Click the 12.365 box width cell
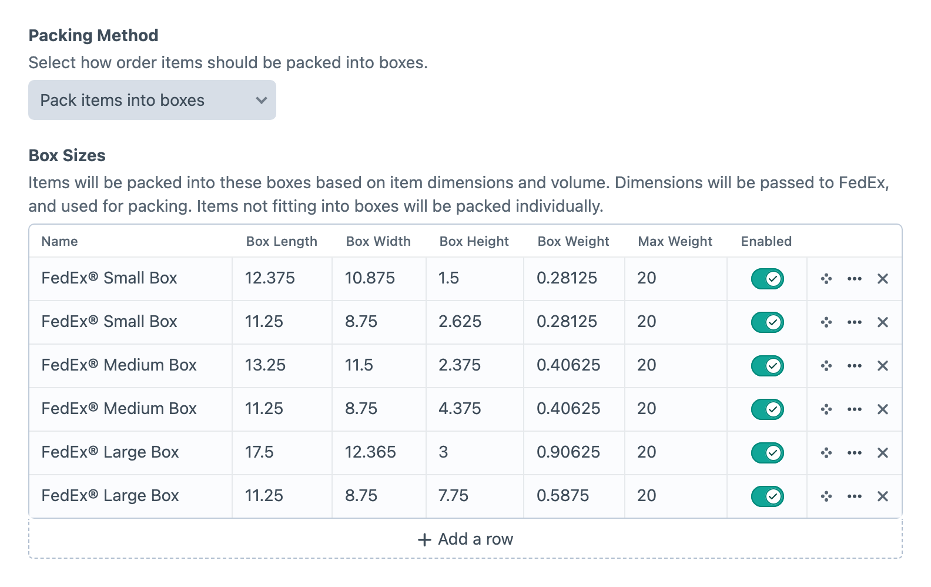The height and width of the screenshot is (587, 931). [379, 453]
